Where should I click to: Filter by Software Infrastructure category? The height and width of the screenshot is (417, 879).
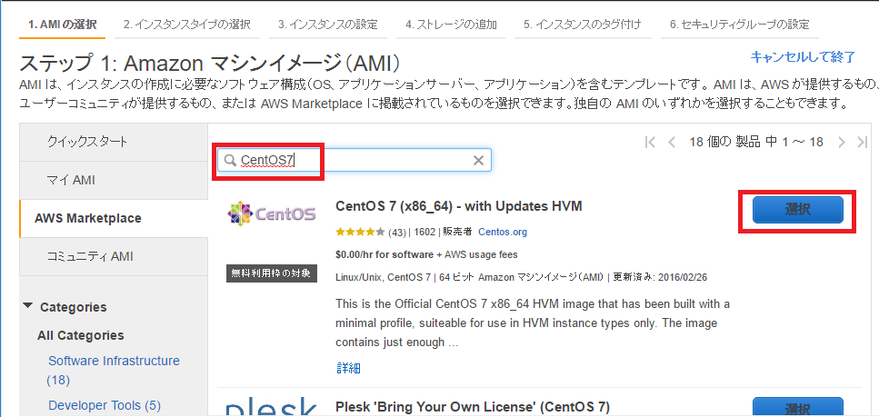tap(114, 371)
